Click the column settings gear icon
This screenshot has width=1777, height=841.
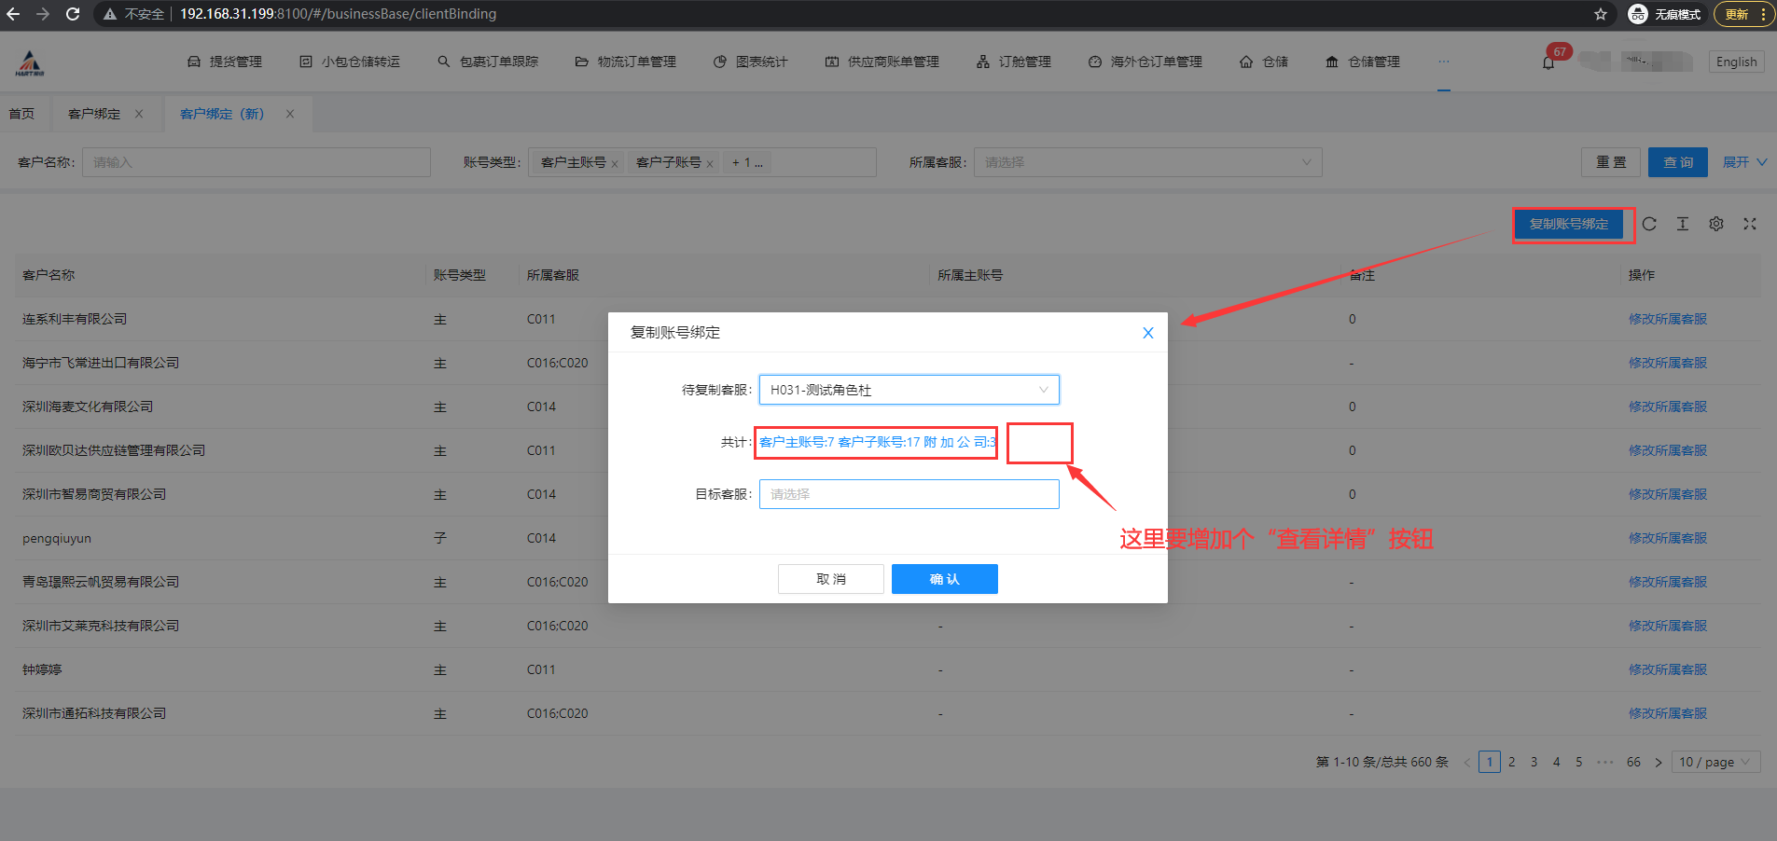tap(1716, 224)
